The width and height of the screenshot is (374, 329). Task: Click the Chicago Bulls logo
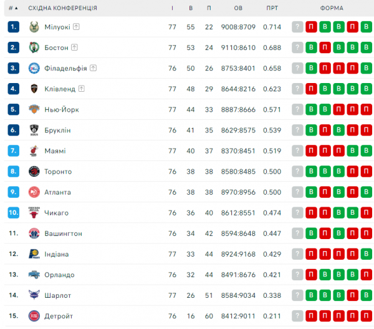tap(34, 212)
